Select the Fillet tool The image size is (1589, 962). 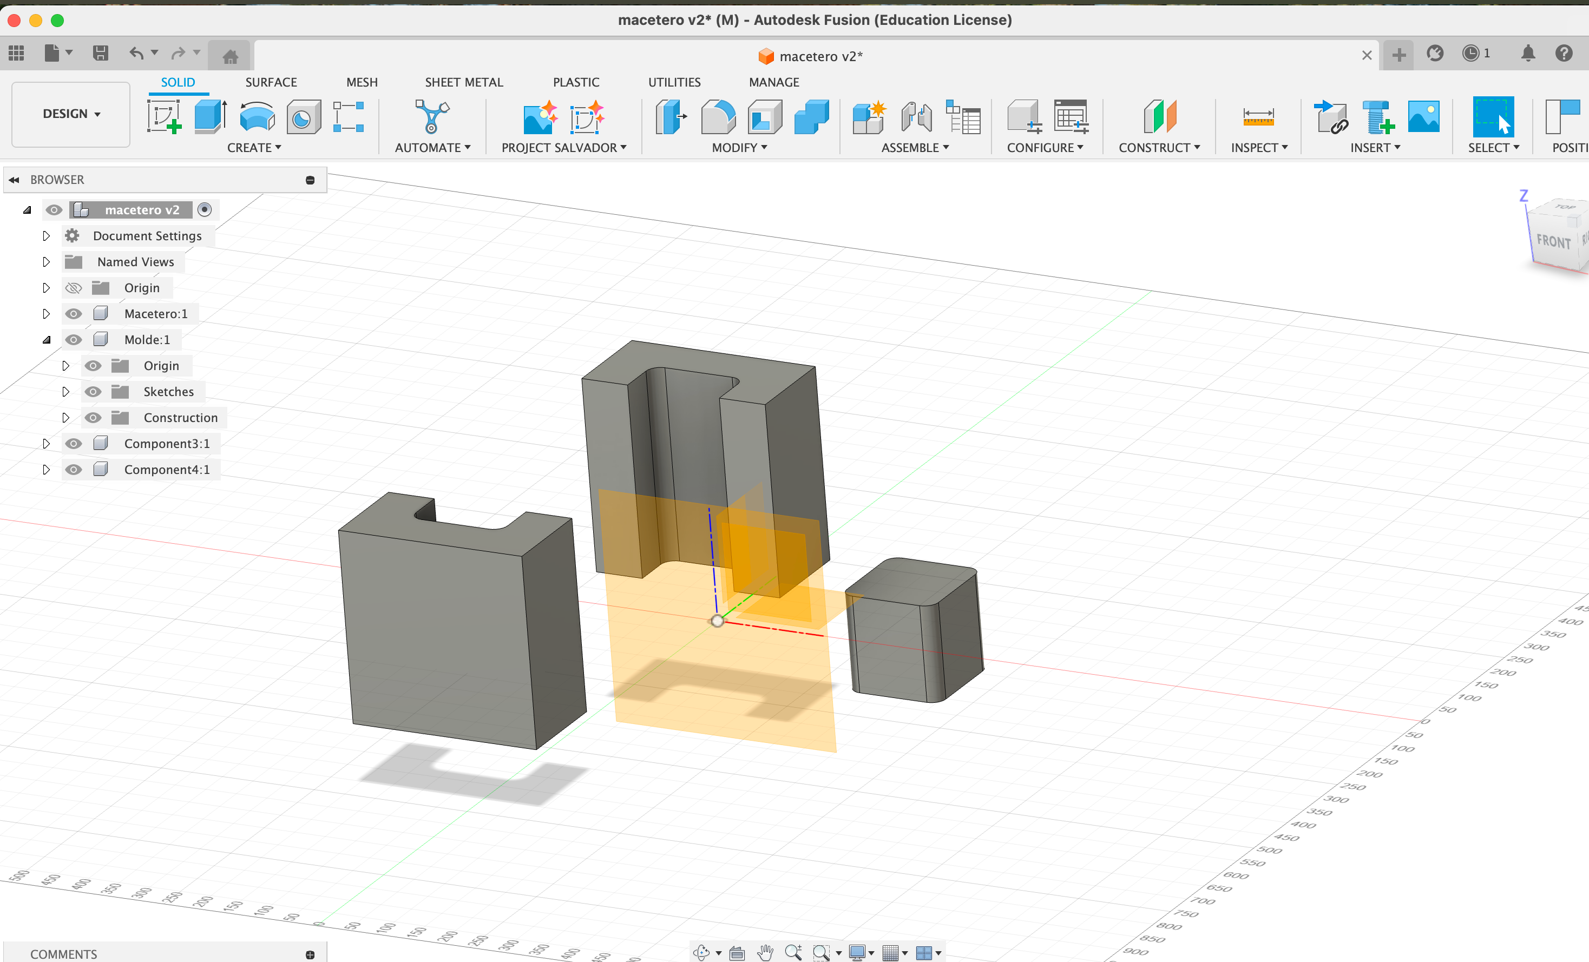[x=718, y=117]
